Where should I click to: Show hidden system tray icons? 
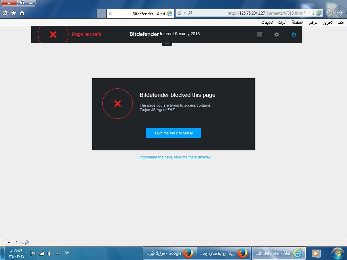coord(58,254)
